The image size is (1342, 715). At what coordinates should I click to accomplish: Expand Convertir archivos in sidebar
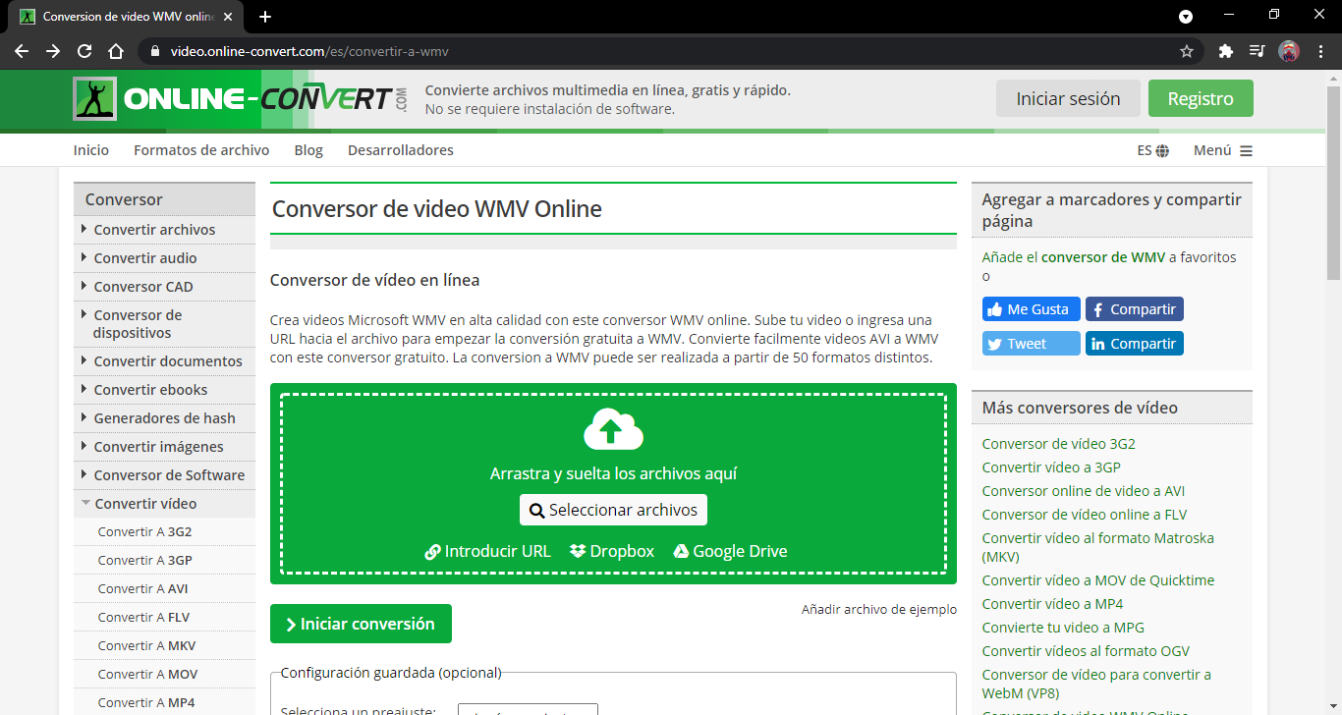tap(164, 230)
